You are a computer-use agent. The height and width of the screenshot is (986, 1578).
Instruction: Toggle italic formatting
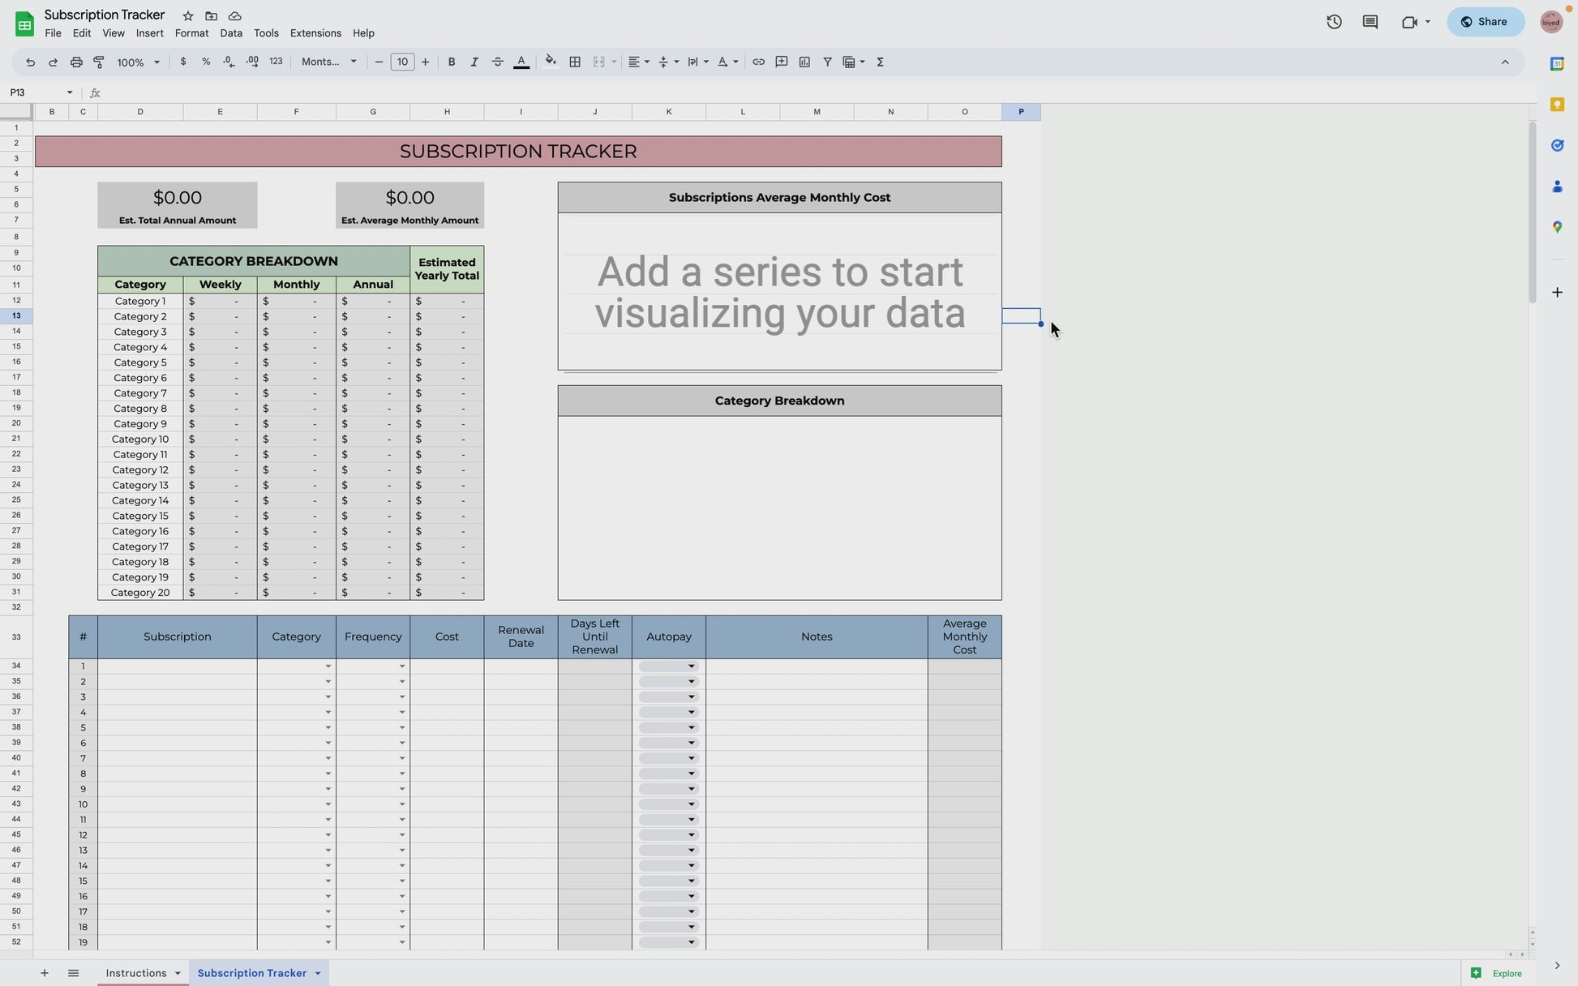(474, 62)
